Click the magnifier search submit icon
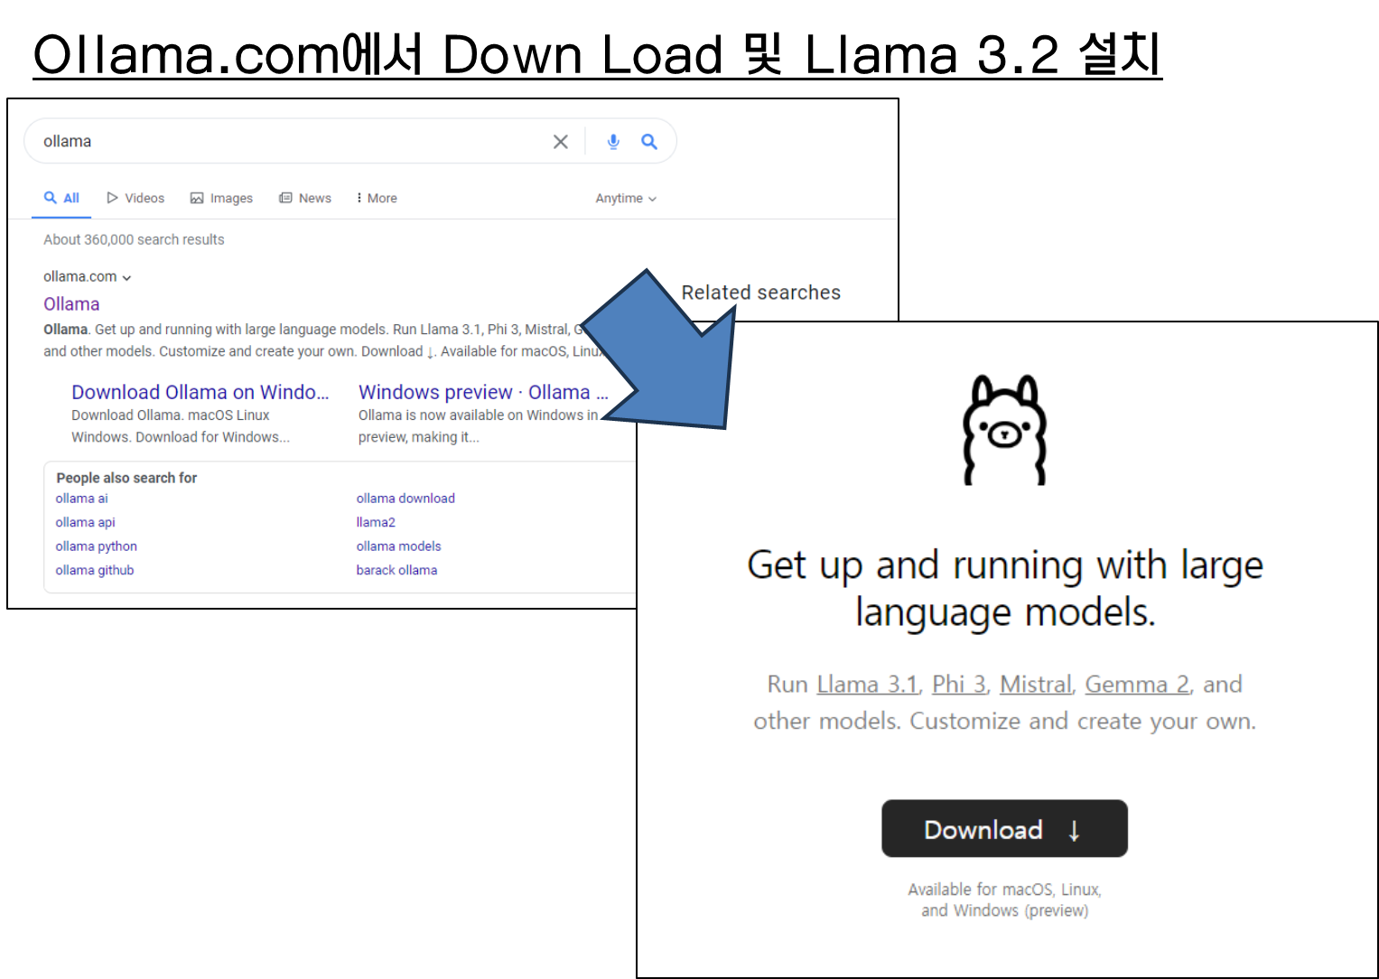 tap(648, 142)
